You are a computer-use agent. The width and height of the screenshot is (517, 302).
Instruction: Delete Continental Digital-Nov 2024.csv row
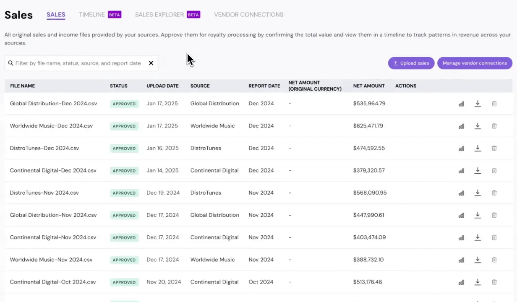(x=494, y=237)
